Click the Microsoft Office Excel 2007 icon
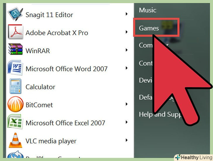Screen dimensions: 213x161 click(x=15, y=122)
